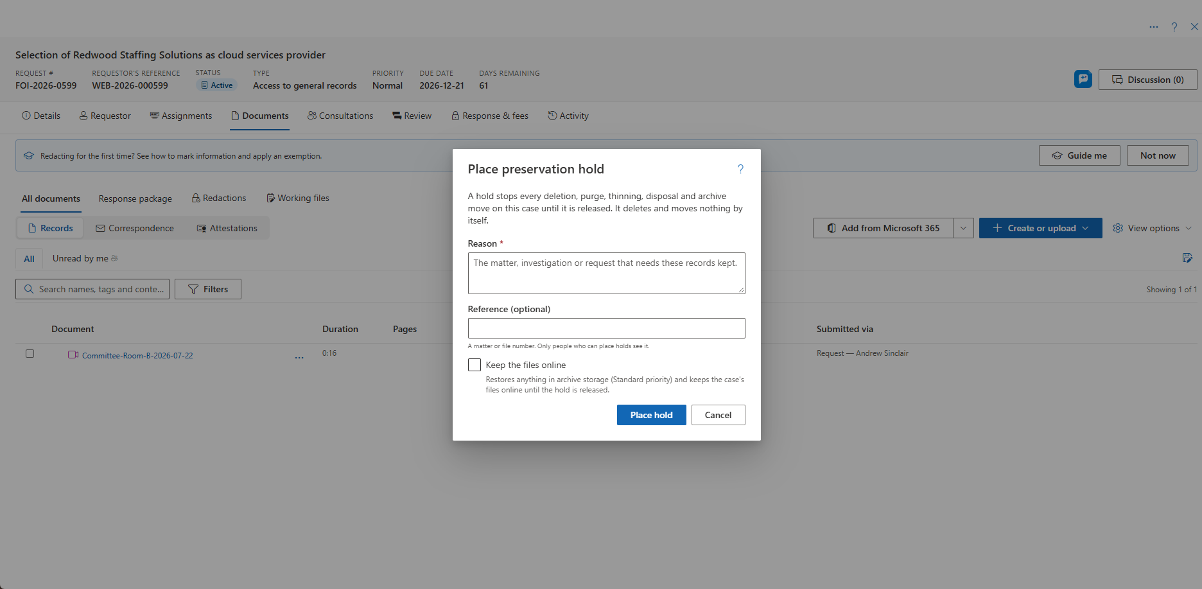Viewport: 1202px width, 589px height.
Task: View the Activity tab
Action: tap(568, 116)
